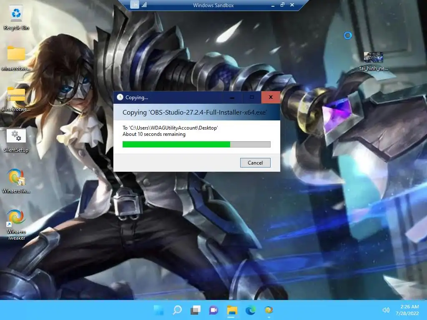Close the Windows Sandbox window
Viewport: 427px width, 320px height.
click(x=292, y=5)
